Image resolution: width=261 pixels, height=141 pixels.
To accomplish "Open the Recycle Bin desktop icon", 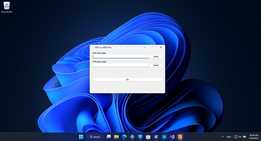I will coord(7,7).
